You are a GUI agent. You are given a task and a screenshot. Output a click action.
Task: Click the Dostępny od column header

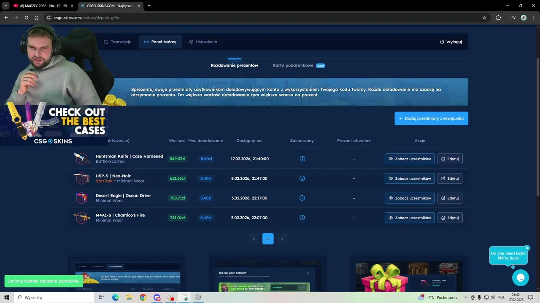[249, 141]
